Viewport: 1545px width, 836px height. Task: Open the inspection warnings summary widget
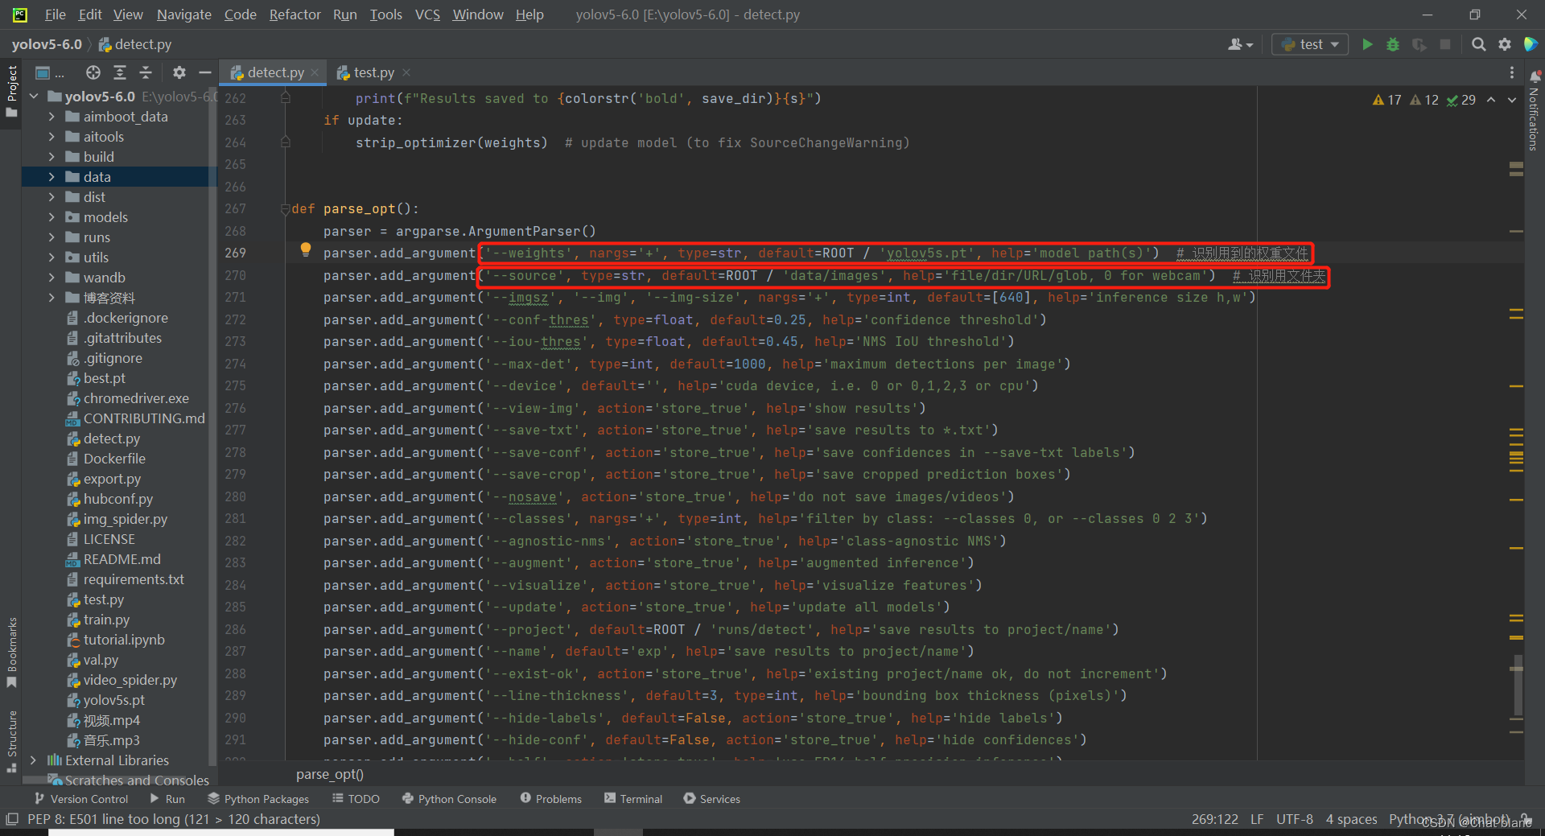[x=1423, y=100]
